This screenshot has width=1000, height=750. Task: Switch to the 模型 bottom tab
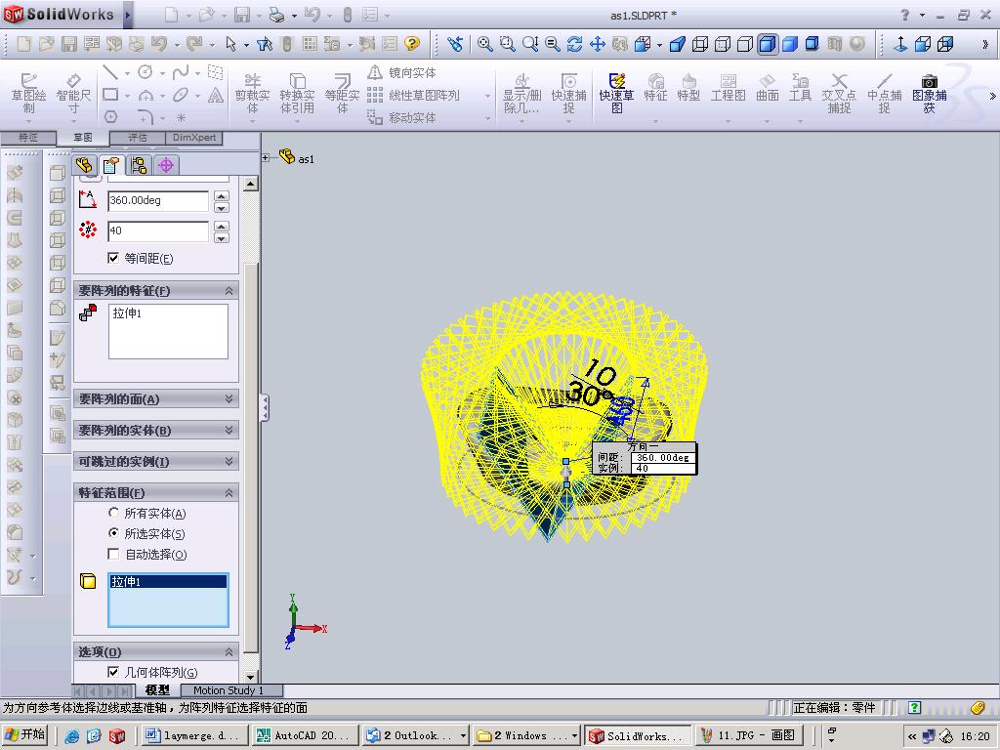point(157,690)
